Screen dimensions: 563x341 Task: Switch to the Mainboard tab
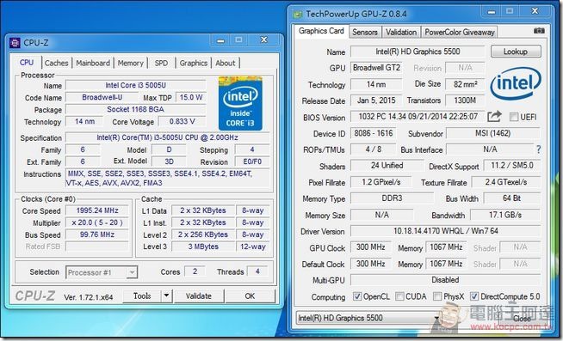[93, 63]
